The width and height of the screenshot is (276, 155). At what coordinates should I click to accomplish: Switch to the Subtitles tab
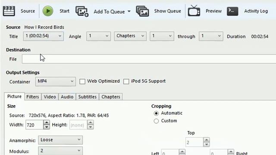coord(87,96)
